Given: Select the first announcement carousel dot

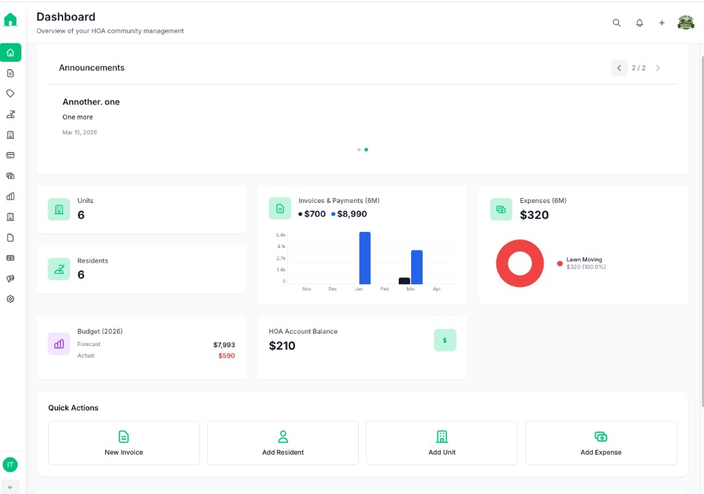Looking at the screenshot, I should (359, 149).
